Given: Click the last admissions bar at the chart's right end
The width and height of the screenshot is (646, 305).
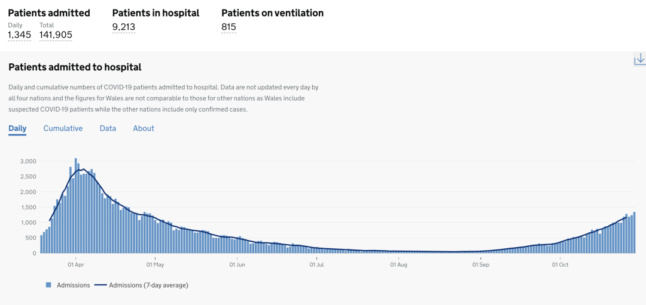Looking at the screenshot, I should click(634, 233).
